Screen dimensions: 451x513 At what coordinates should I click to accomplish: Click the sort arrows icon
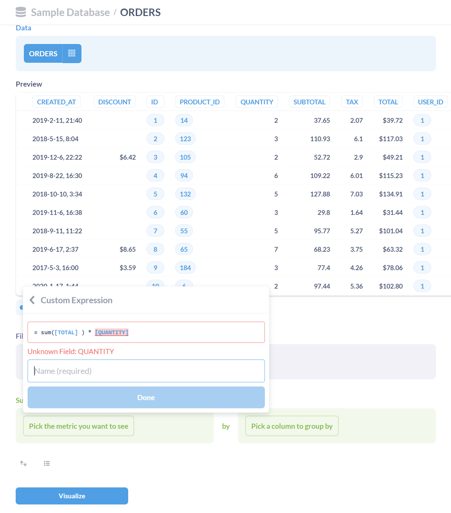click(x=23, y=463)
